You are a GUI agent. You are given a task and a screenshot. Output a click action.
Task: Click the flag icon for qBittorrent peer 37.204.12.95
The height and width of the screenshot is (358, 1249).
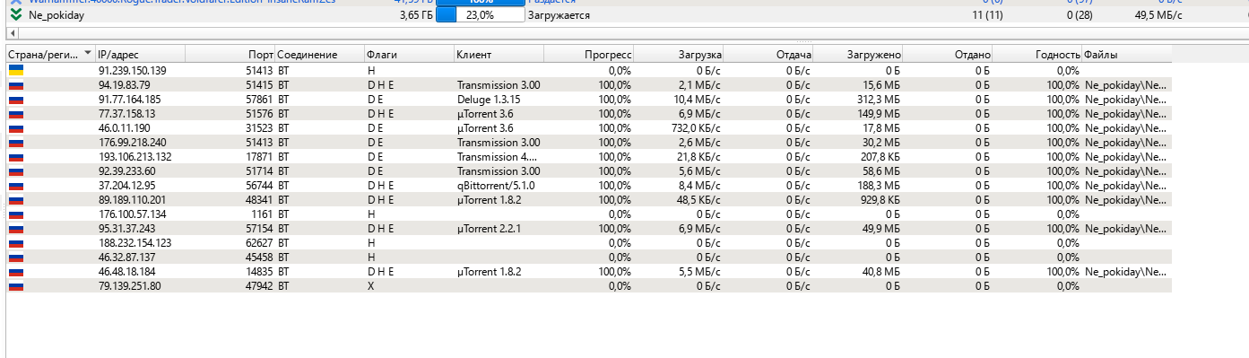click(15, 185)
